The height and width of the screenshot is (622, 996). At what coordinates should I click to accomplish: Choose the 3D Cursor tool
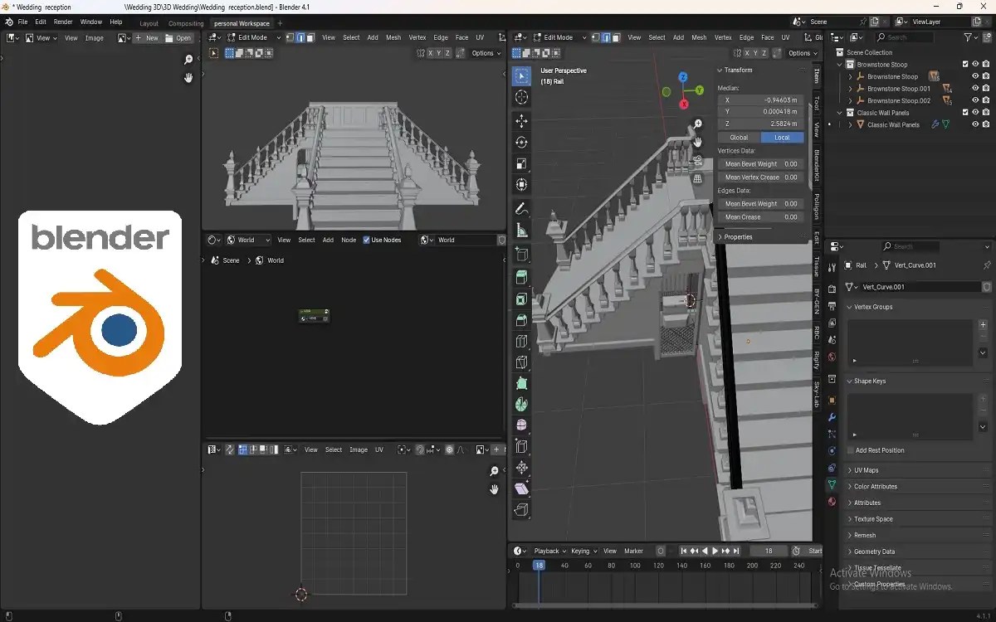click(x=521, y=98)
